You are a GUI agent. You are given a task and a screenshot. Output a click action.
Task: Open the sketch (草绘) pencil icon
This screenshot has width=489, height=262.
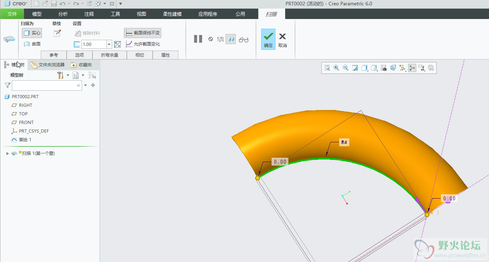[x=57, y=33]
